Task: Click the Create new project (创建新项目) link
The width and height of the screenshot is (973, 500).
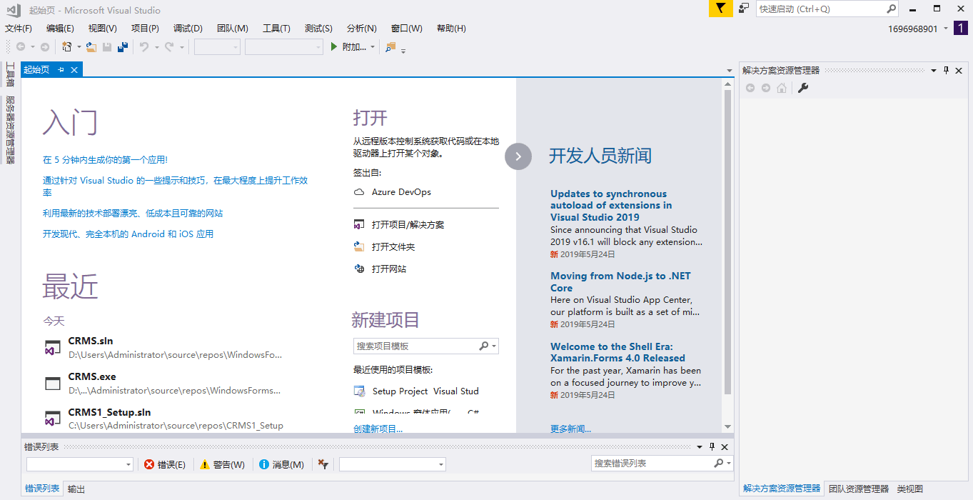Action: 378,429
